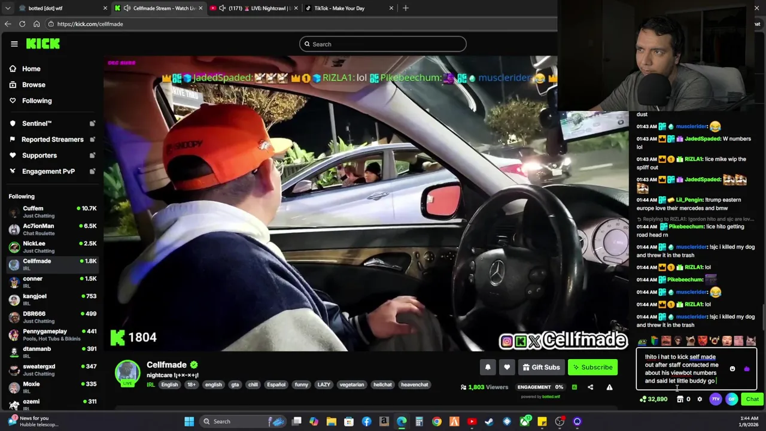This screenshot has height=431, width=766.
Task: Follow Cellfmade with the heart button
Action: (507, 368)
